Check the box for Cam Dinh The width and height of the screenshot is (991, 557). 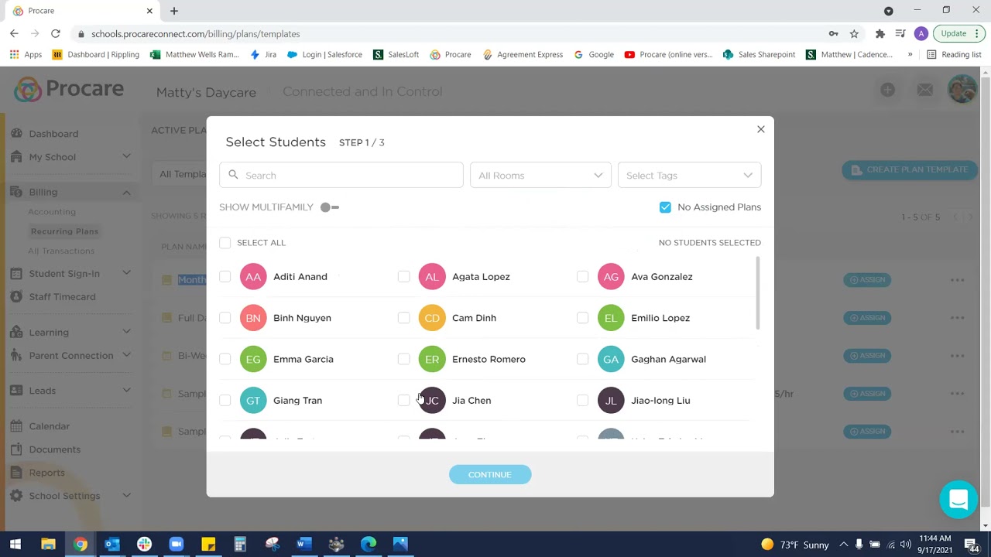click(403, 318)
